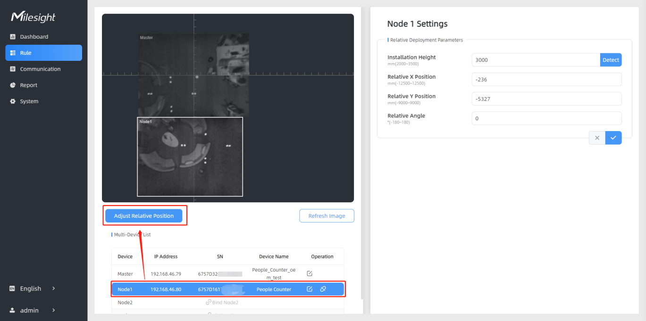
Task: Click the Relative Angle input field
Action: pos(546,118)
